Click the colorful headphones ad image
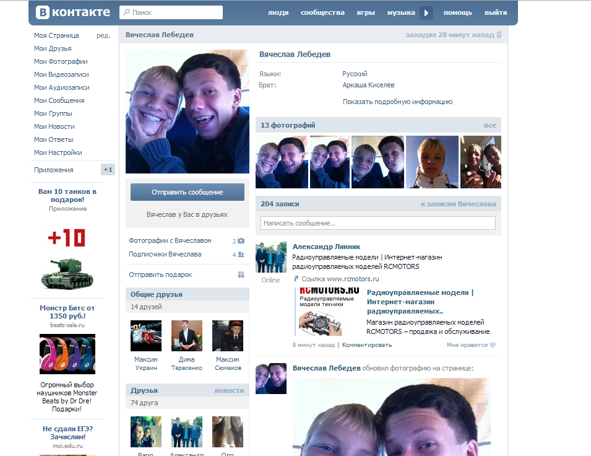 tap(67, 354)
